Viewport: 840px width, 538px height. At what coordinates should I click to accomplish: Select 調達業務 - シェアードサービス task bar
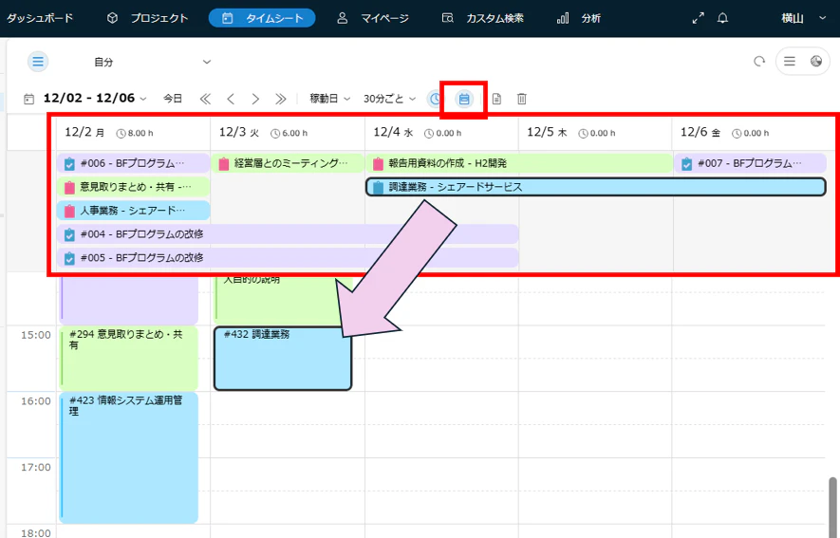click(596, 187)
